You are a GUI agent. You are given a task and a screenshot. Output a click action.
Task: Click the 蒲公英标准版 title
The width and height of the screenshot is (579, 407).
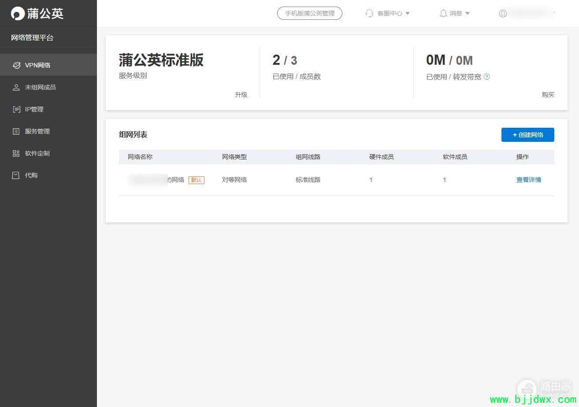(161, 60)
